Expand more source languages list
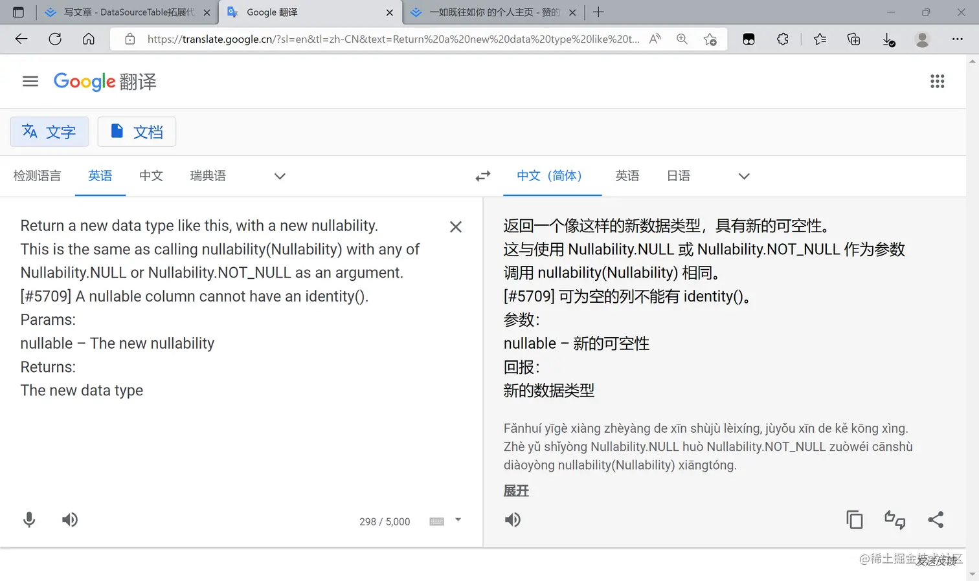Screen dimensions: 979x581 (x=280, y=176)
